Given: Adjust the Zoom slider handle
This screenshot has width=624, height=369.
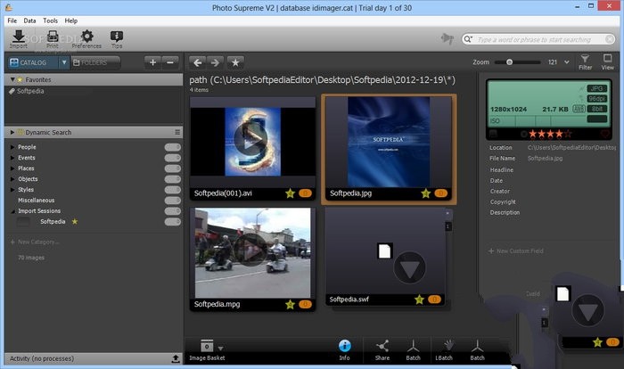Looking at the screenshot, I should 509,62.
